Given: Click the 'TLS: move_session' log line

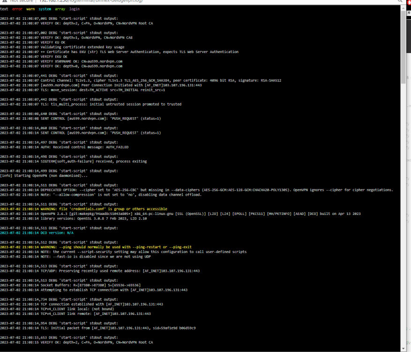Looking at the screenshot, I should (82, 90).
